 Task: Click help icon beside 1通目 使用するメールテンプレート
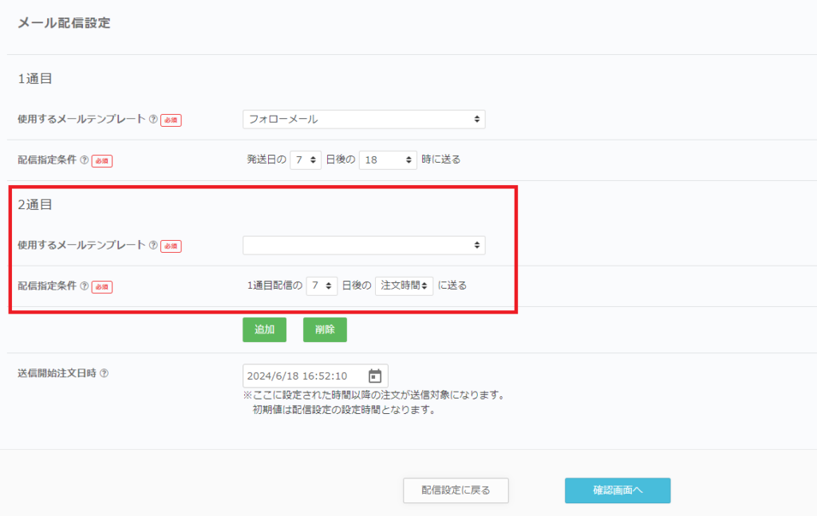pos(153,119)
